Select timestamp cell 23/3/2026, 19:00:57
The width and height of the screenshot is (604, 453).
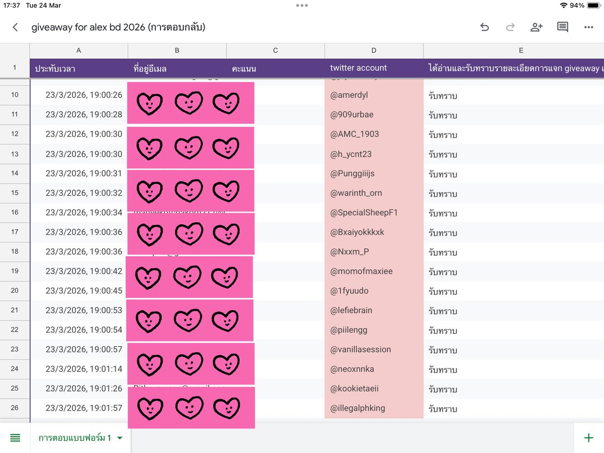pyautogui.click(x=79, y=349)
